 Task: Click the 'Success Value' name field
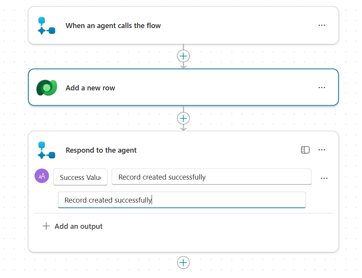(80, 177)
